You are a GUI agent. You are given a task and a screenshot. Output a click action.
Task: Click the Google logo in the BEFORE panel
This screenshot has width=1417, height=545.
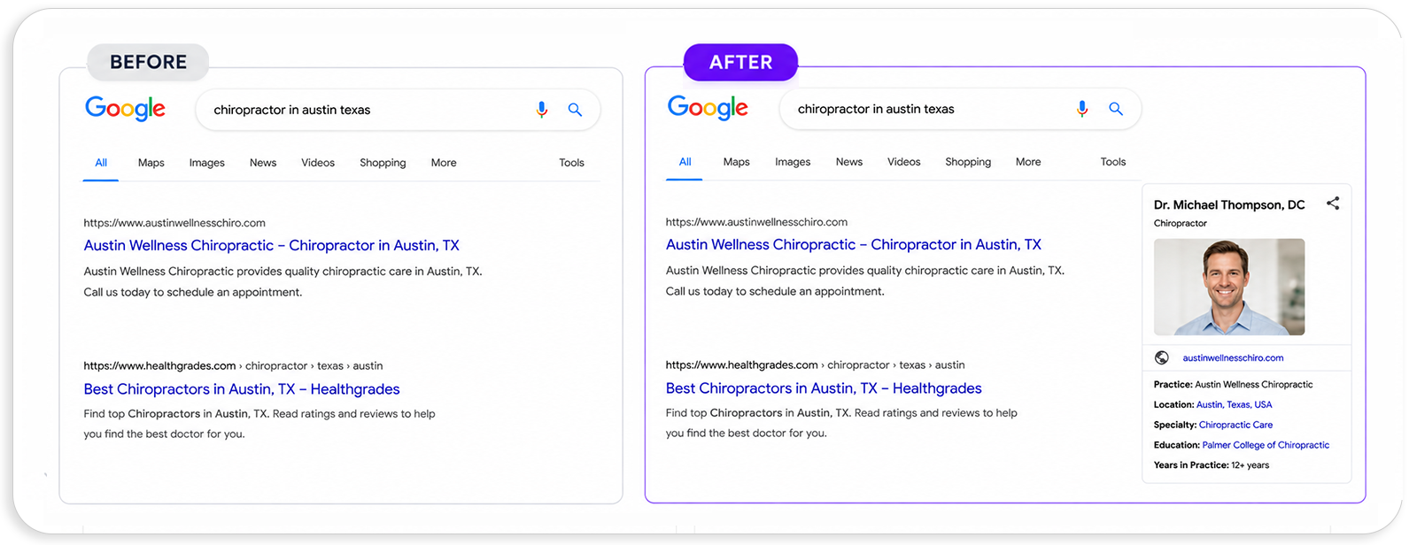tap(125, 108)
